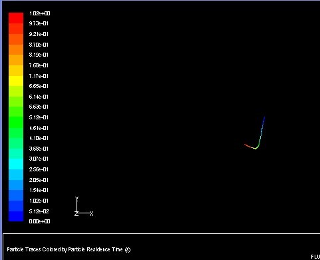320x260 pixels.
Task: Click the 4.10e-01 legend label
Action: (39, 138)
